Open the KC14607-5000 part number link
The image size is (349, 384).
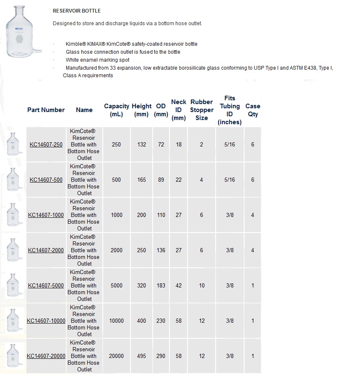pos(46,285)
